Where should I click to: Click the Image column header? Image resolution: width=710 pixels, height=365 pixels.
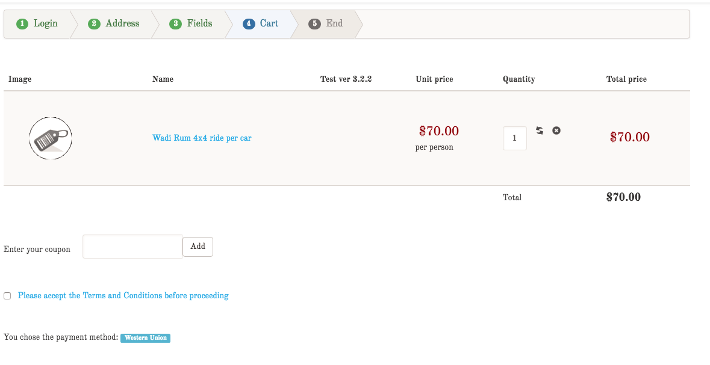20,79
